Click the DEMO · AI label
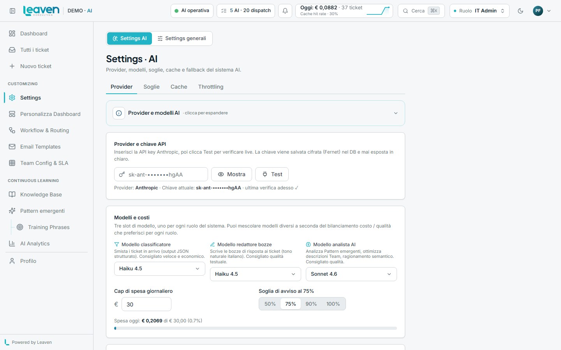This screenshot has width=561, height=350. pyautogui.click(x=80, y=11)
